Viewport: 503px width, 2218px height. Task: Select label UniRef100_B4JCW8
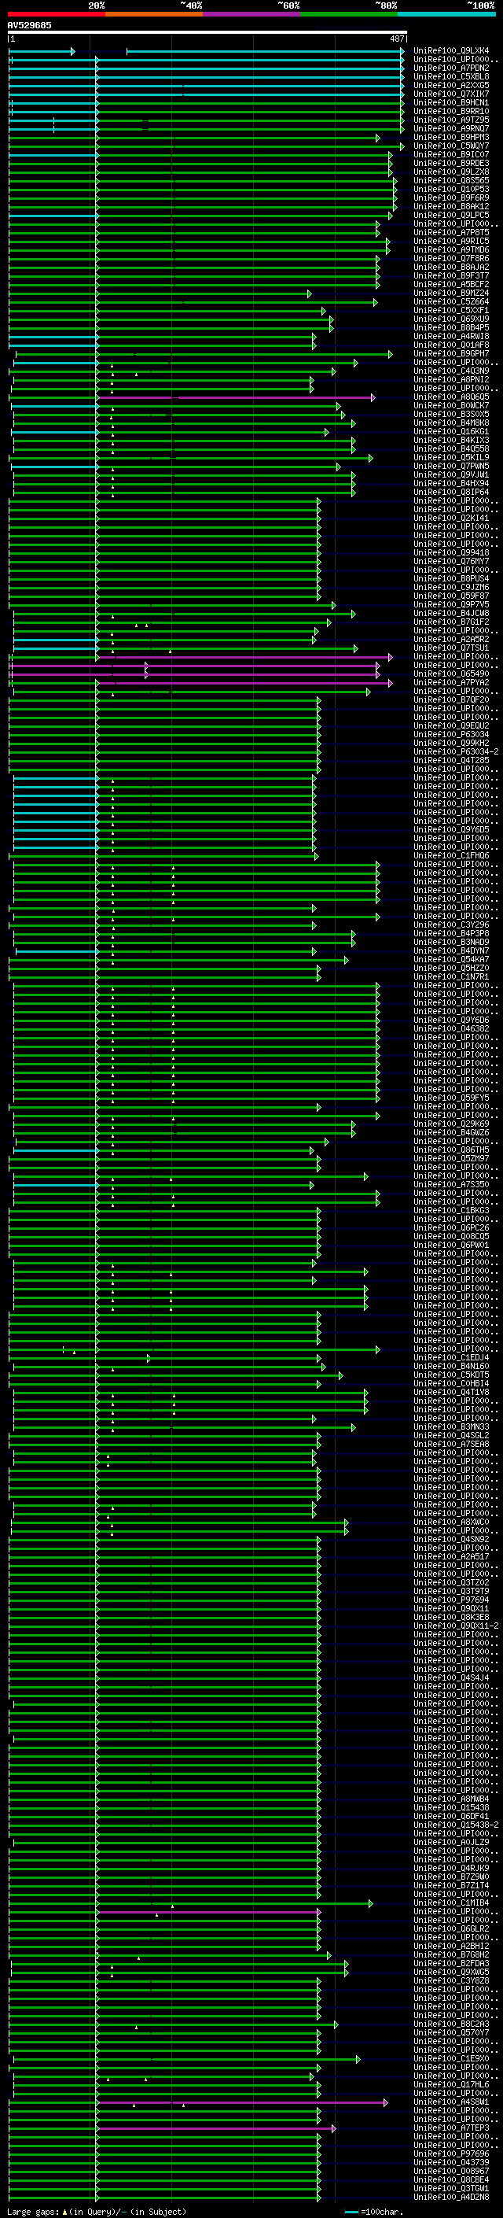click(451, 614)
